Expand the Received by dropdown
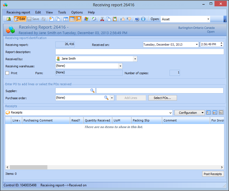Viewport: 229px width, 191px height. coord(135,59)
